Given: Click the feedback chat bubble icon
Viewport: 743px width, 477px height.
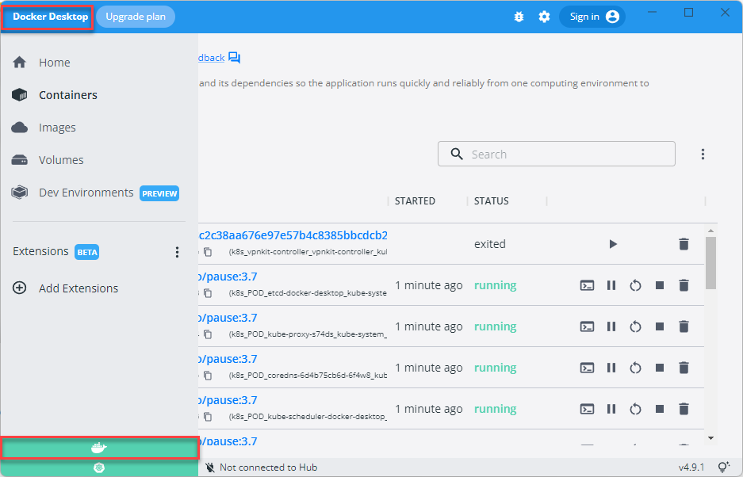Looking at the screenshot, I should (x=234, y=58).
